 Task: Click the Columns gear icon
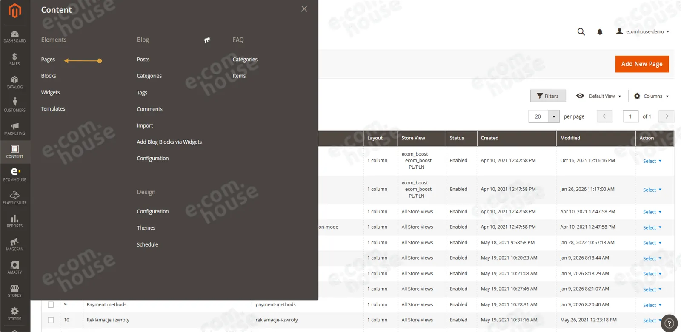click(x=637, y=96)
